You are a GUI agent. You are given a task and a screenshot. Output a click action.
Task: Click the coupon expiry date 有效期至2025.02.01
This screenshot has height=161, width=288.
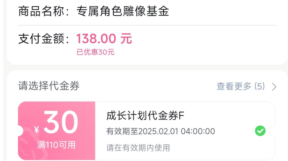[161, 131]
